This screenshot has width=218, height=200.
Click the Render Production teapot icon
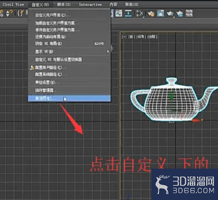click(x=170, y=14)
